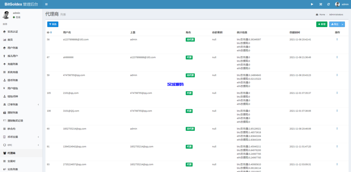Click username 1394524942@qq.com

click(x=75, y=146)
